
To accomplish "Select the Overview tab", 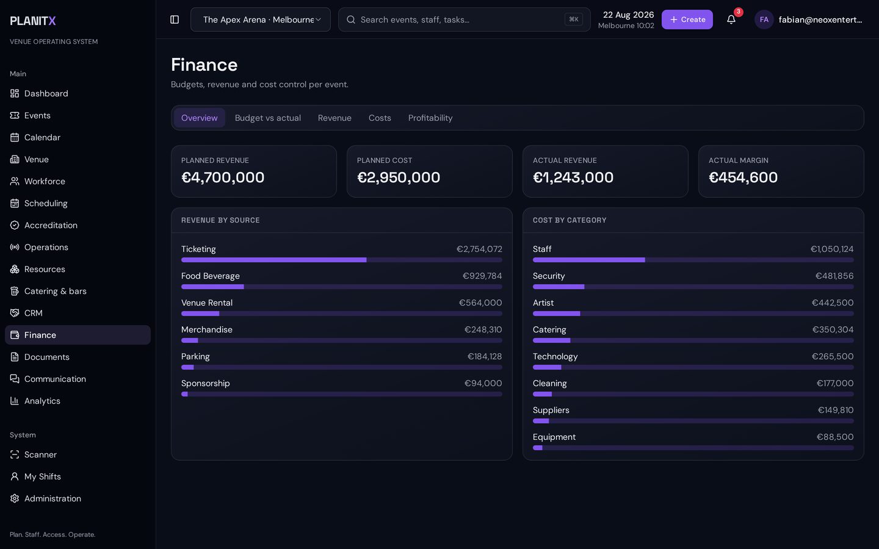I will click(200, 118).
